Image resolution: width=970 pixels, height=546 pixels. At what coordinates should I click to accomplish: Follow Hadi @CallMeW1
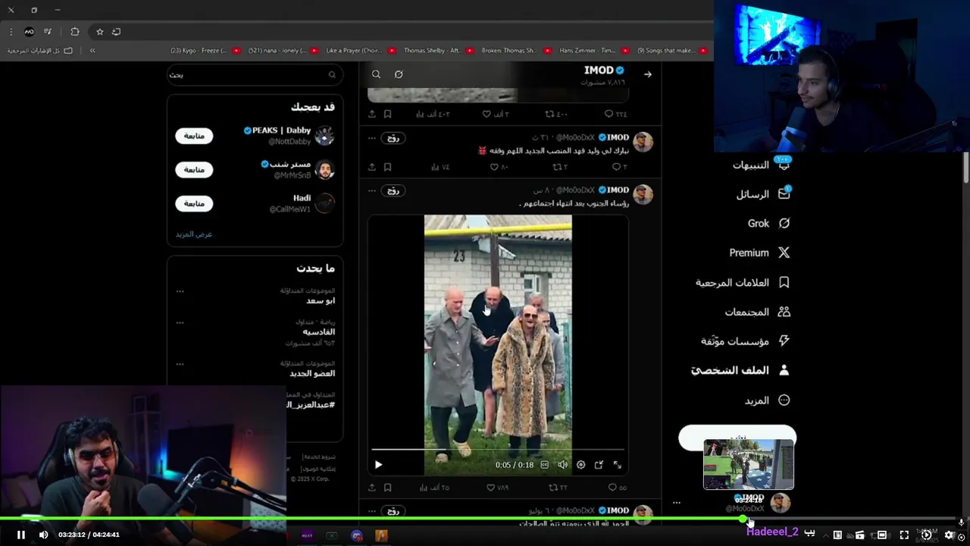pos(194,204)
